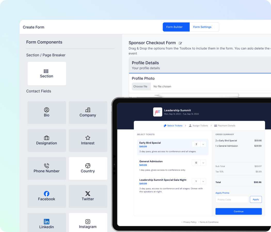Edit the Sponsor Checkout Form title

click(x=180, y=43)
